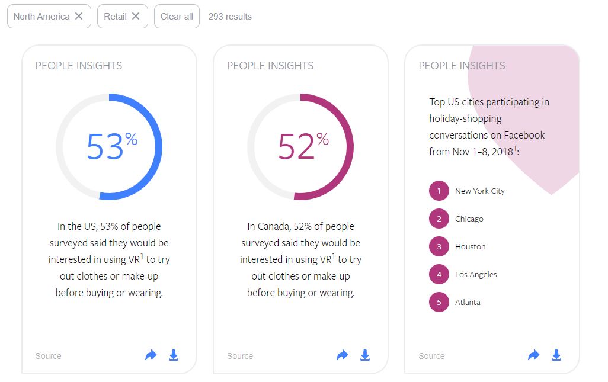The height and width of the screenshot is (382, 608).
Task: Click the magenta 52% donut chart
Action: coord(300,147)
